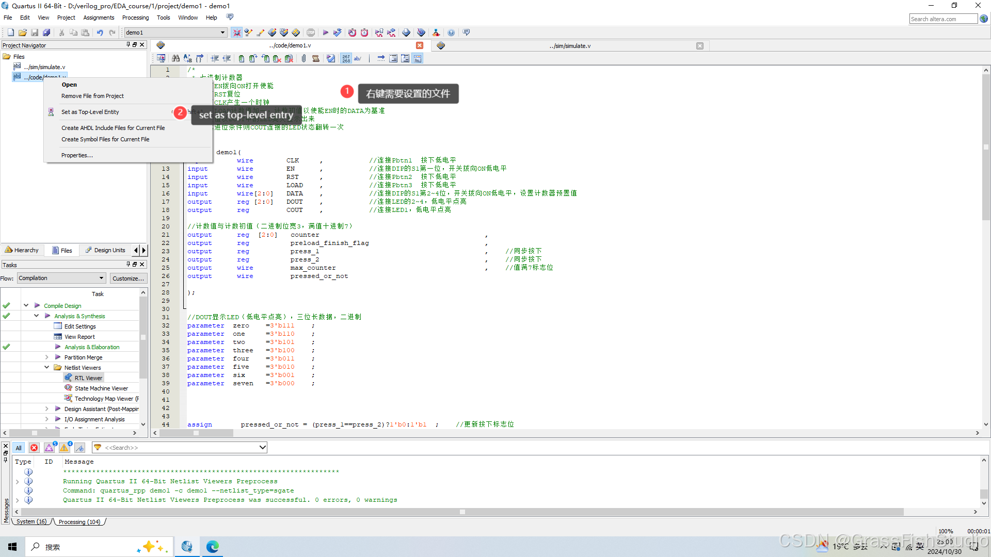Expand the Partition Merge task node
The height and width of the screenshot is (557, 991).
[x=47, y=357]
